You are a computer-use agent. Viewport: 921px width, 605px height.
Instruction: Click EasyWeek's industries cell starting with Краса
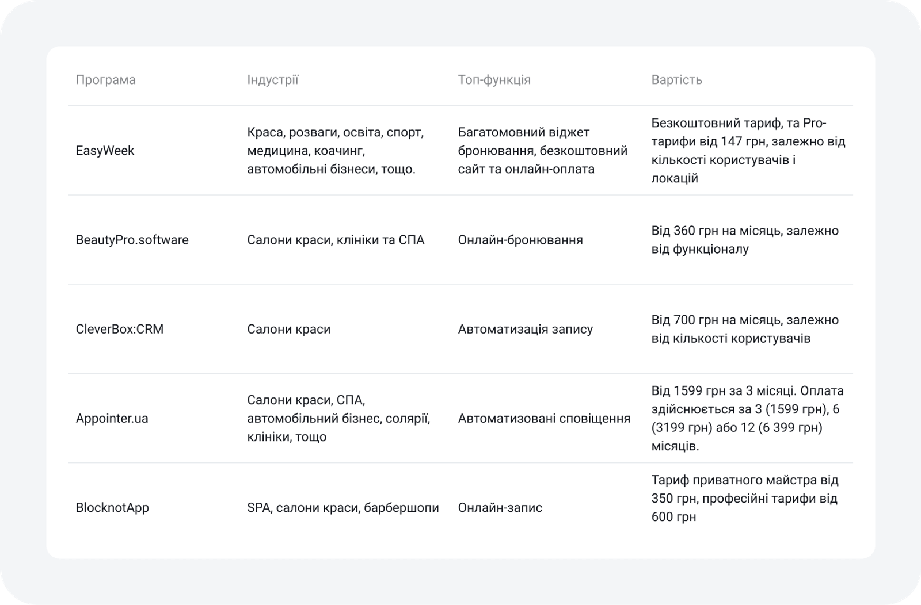[335, 151]
